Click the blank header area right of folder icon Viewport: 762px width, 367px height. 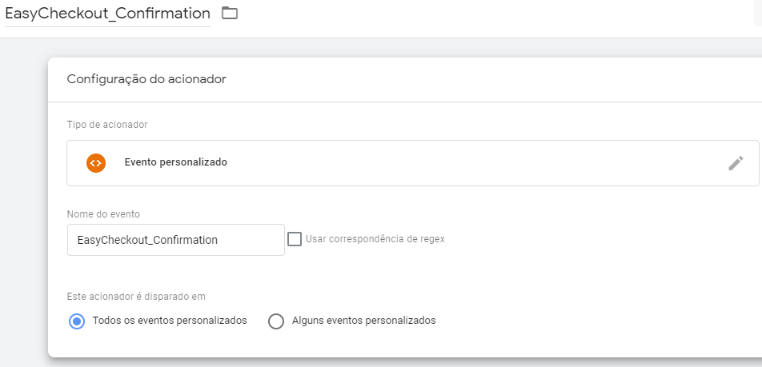[x=486, y=18]
